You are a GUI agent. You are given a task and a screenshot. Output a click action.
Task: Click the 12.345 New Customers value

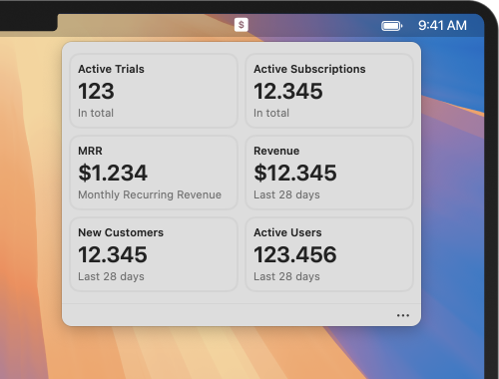113,254
